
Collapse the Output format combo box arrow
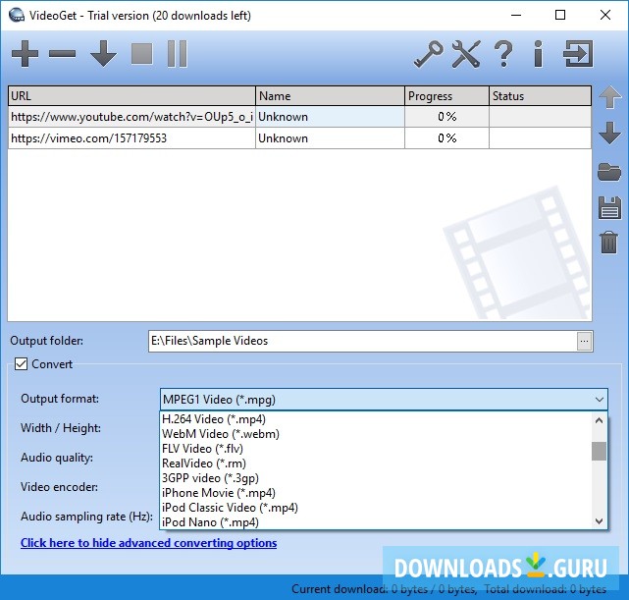(x=600, y=400)
